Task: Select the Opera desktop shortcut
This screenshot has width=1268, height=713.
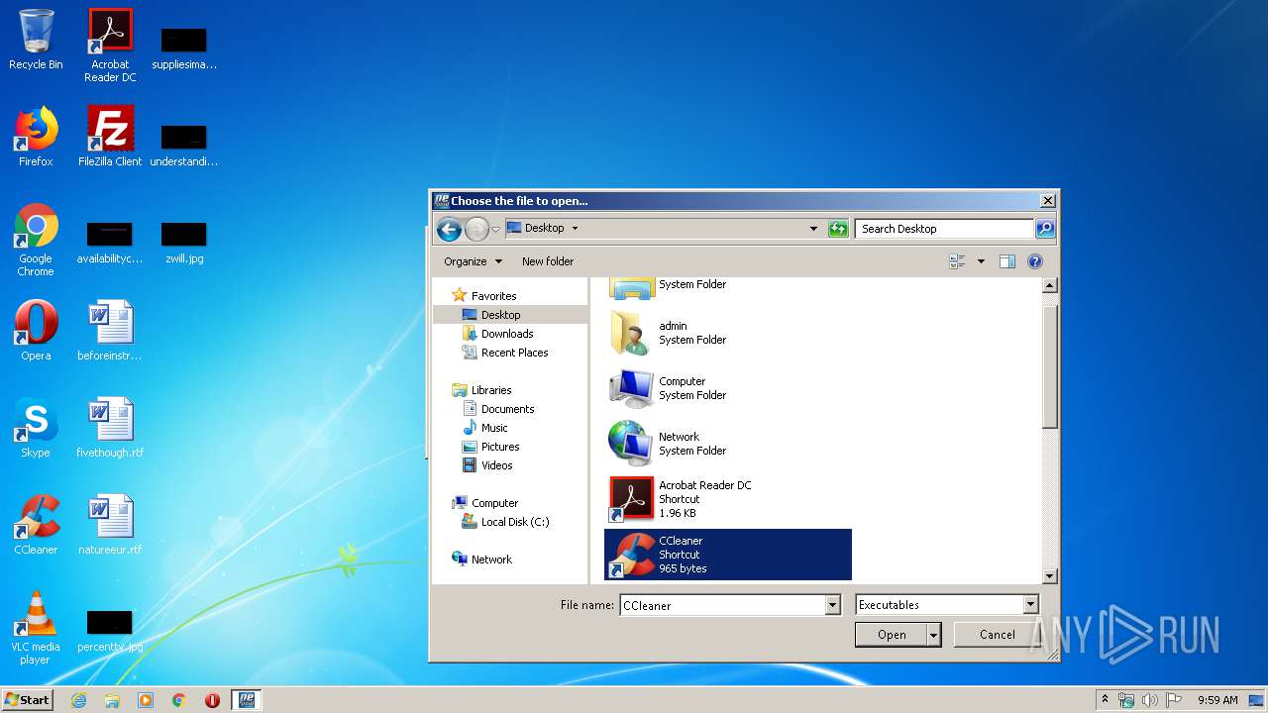Action: coord(36,331)
